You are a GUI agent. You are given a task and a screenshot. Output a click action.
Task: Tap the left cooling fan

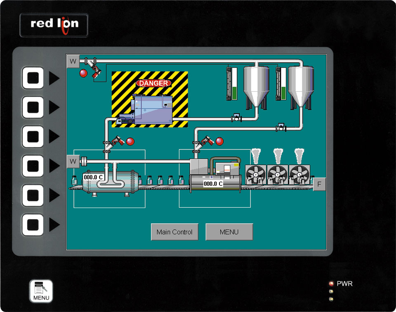point(256,175)
